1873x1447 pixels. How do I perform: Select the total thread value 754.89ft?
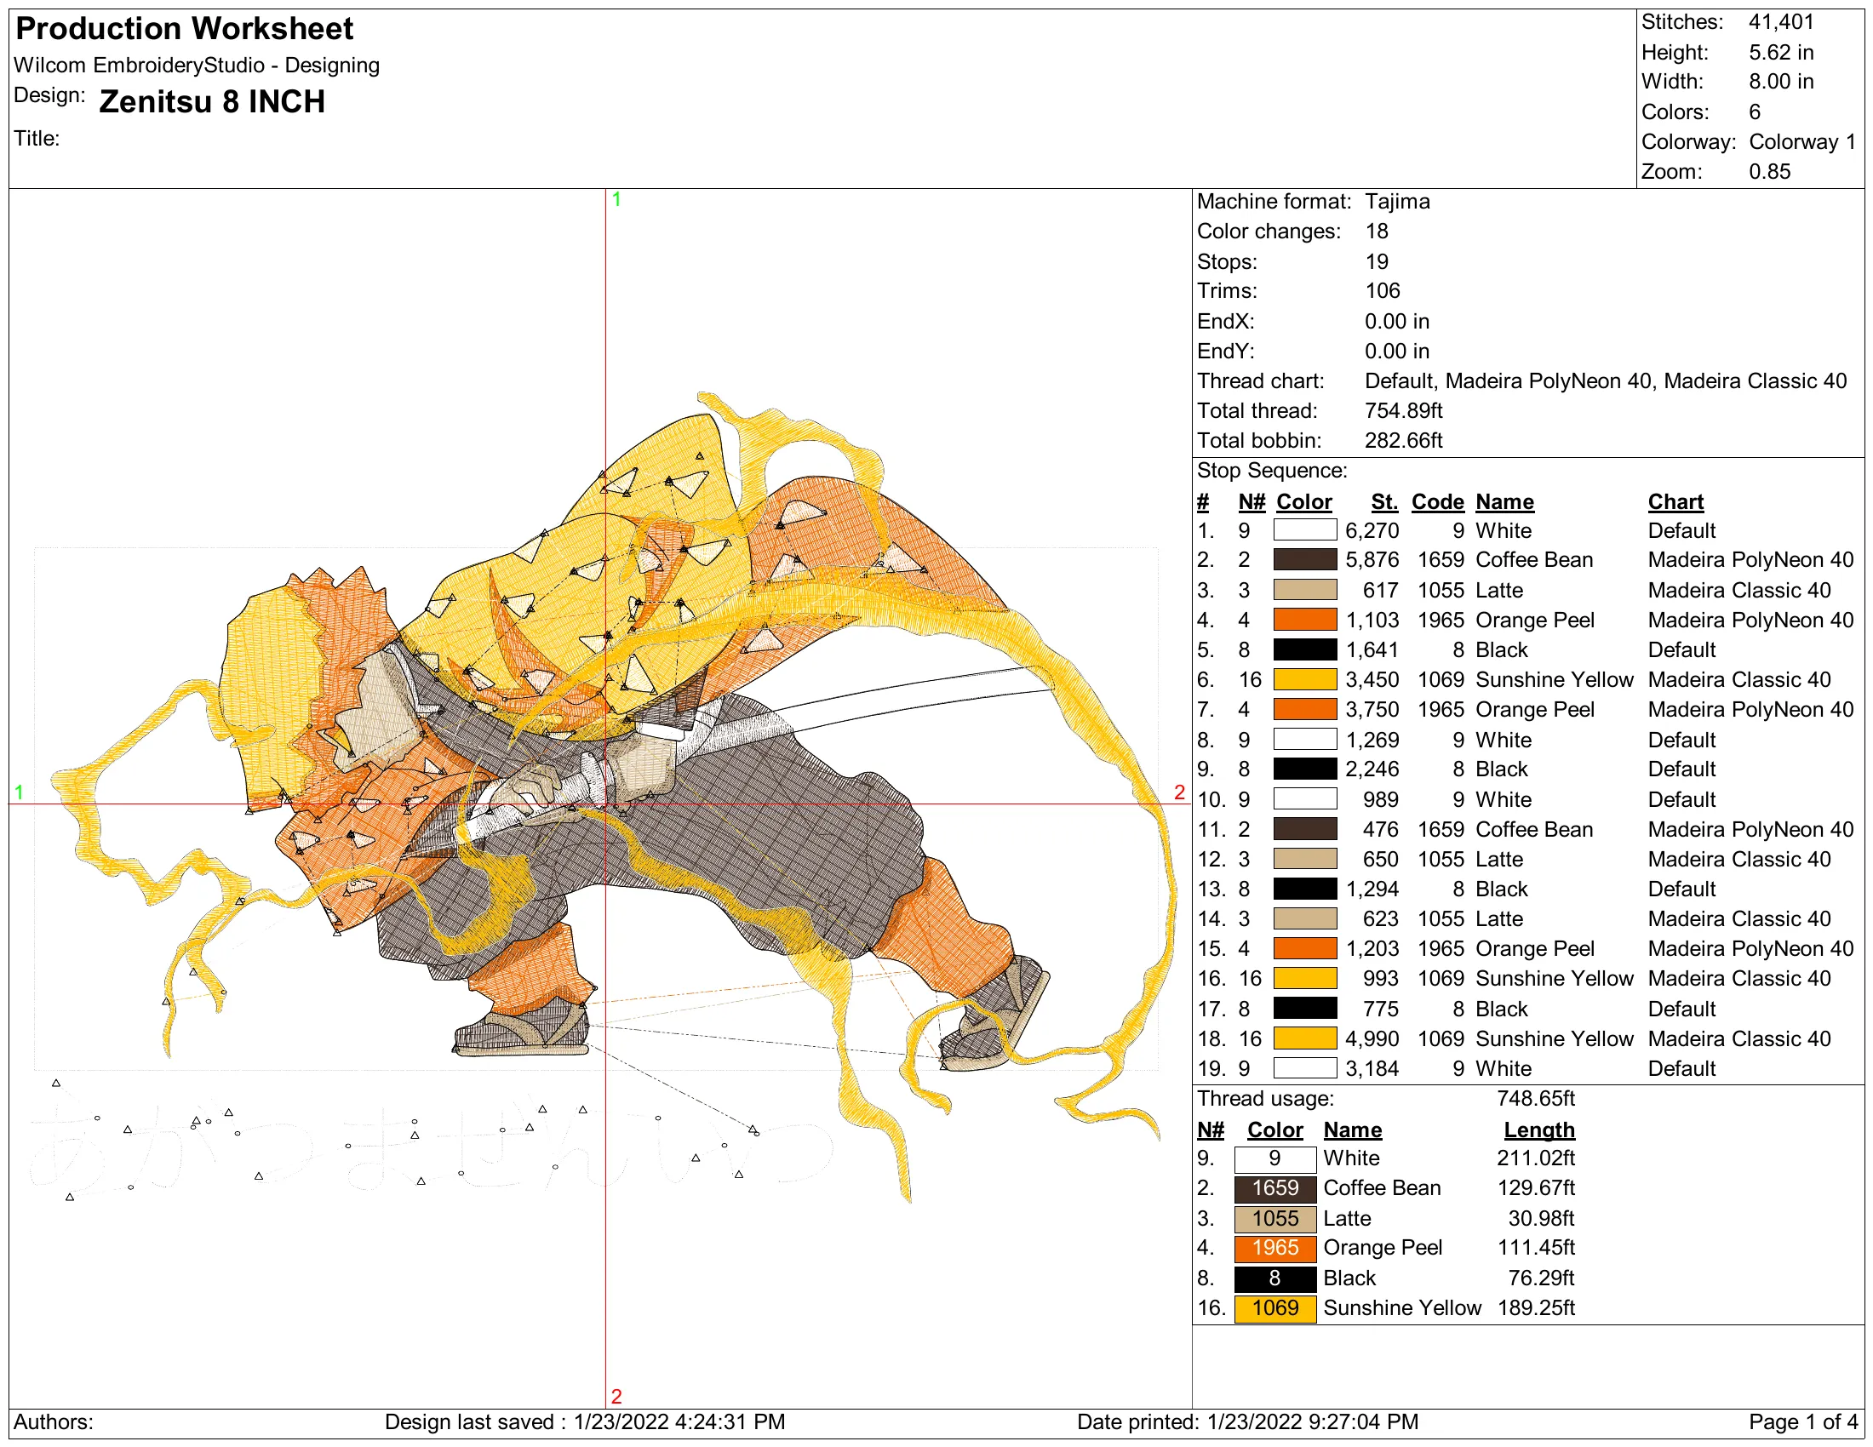[1403, 410]
